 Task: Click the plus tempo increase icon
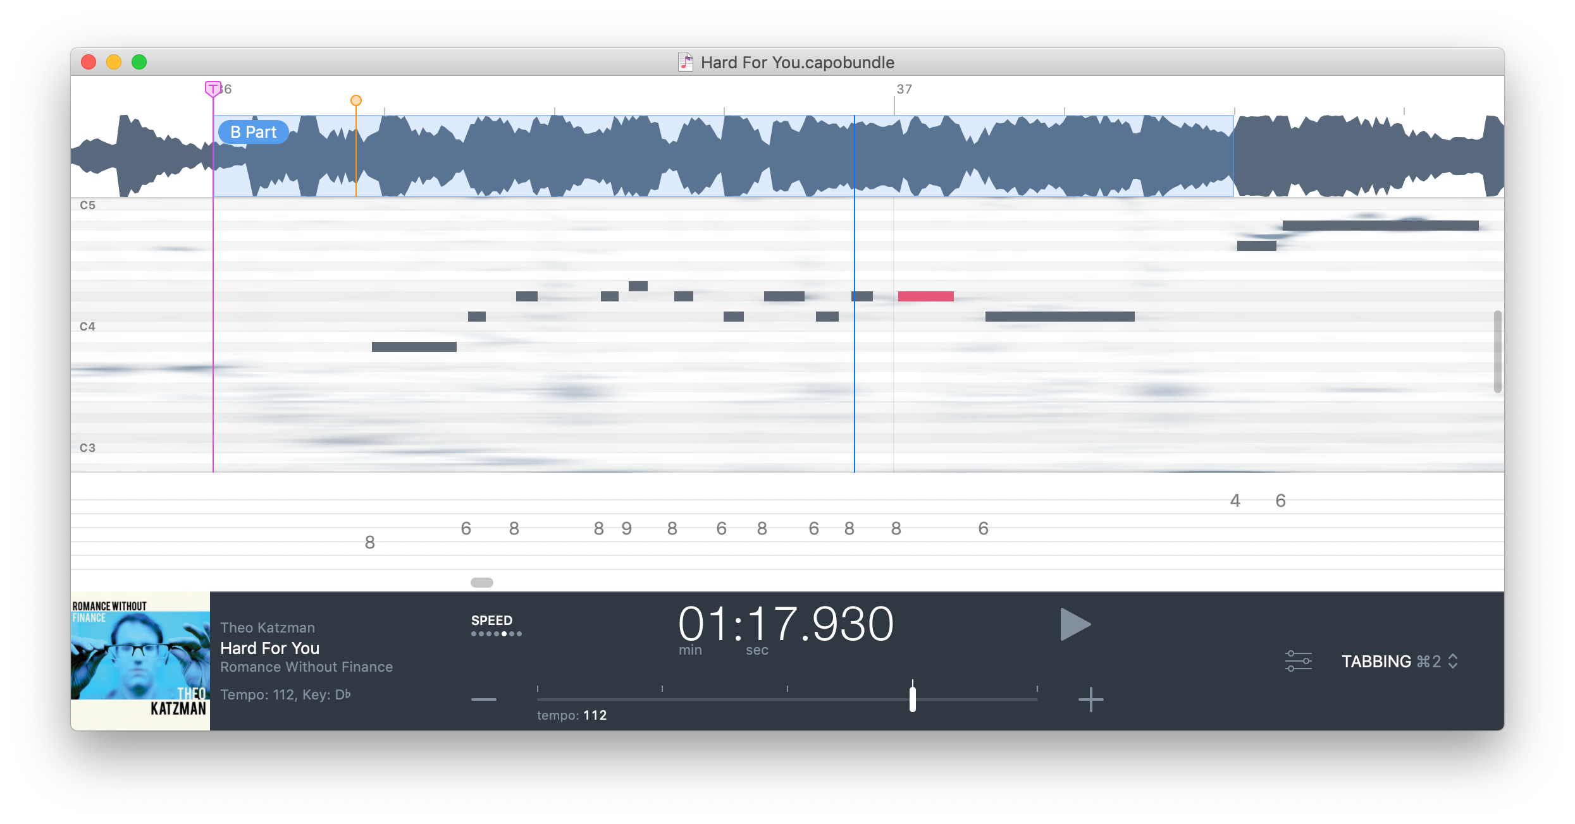click(x=1090, y=700)
